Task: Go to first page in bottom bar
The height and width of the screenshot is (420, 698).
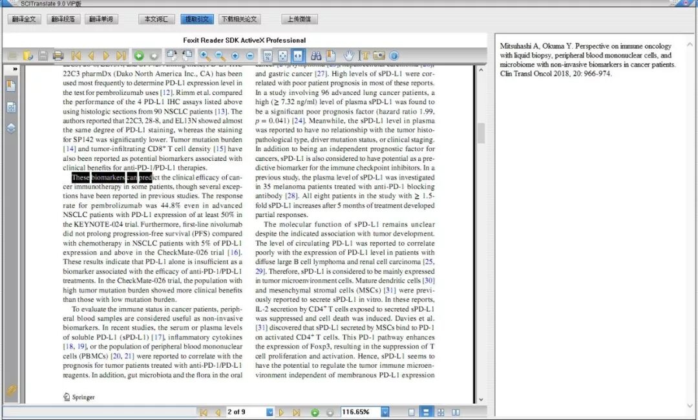Action: click(x=204, y=412)
